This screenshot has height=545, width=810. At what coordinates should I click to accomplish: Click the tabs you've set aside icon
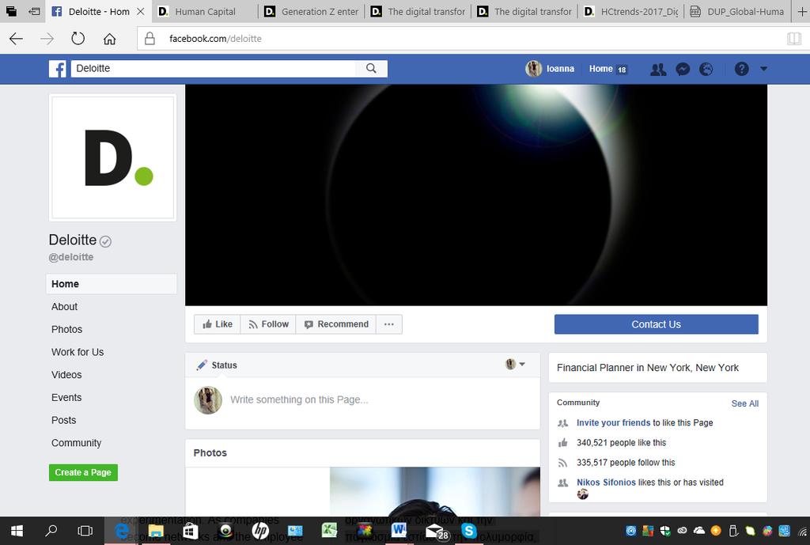tap(11, 11)
